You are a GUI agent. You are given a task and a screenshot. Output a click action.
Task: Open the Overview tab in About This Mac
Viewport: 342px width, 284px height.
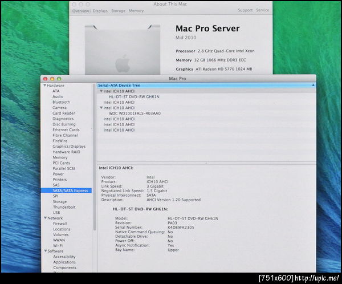click(81, 11)
